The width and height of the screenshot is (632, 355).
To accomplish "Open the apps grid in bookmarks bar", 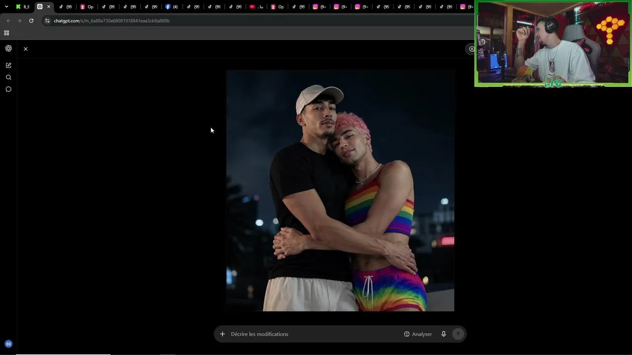I will 6,33.
